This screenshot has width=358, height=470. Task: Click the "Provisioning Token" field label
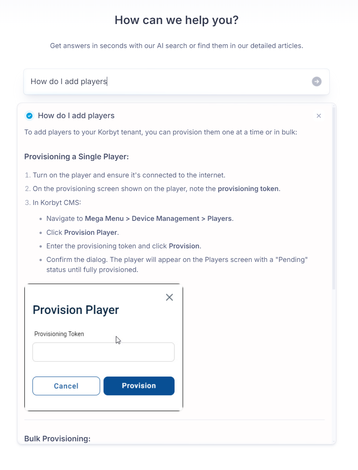coord(59,334)
